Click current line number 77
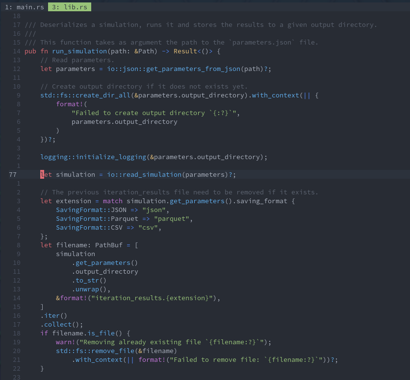This screenshot has width=410, height=380. (13, 175)
